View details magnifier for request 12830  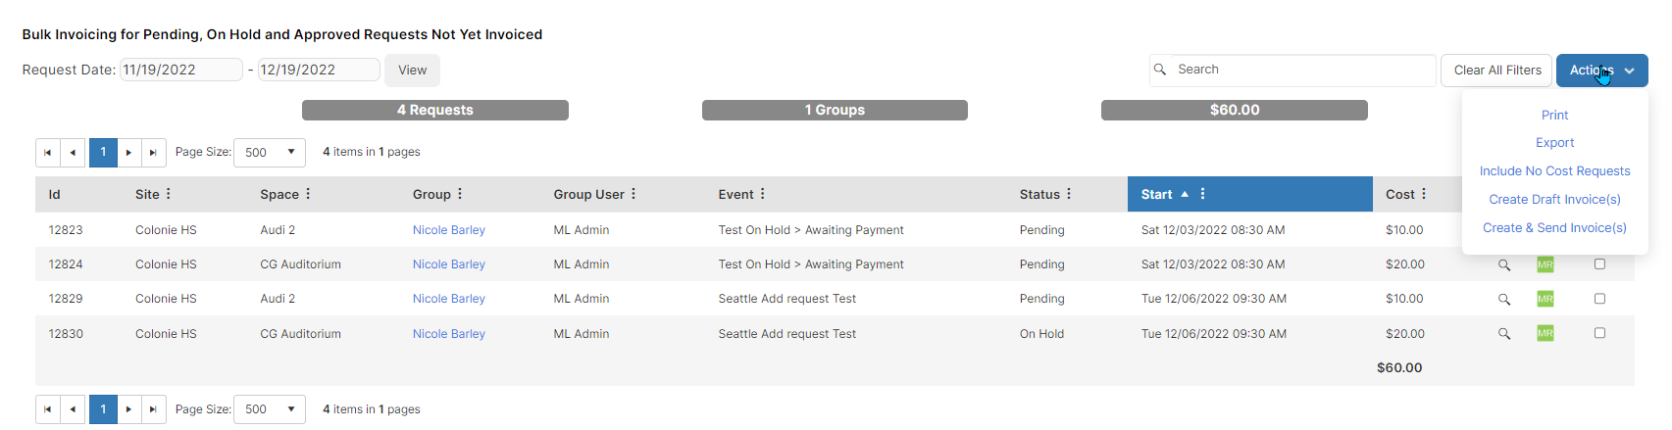coord(1504,334)
